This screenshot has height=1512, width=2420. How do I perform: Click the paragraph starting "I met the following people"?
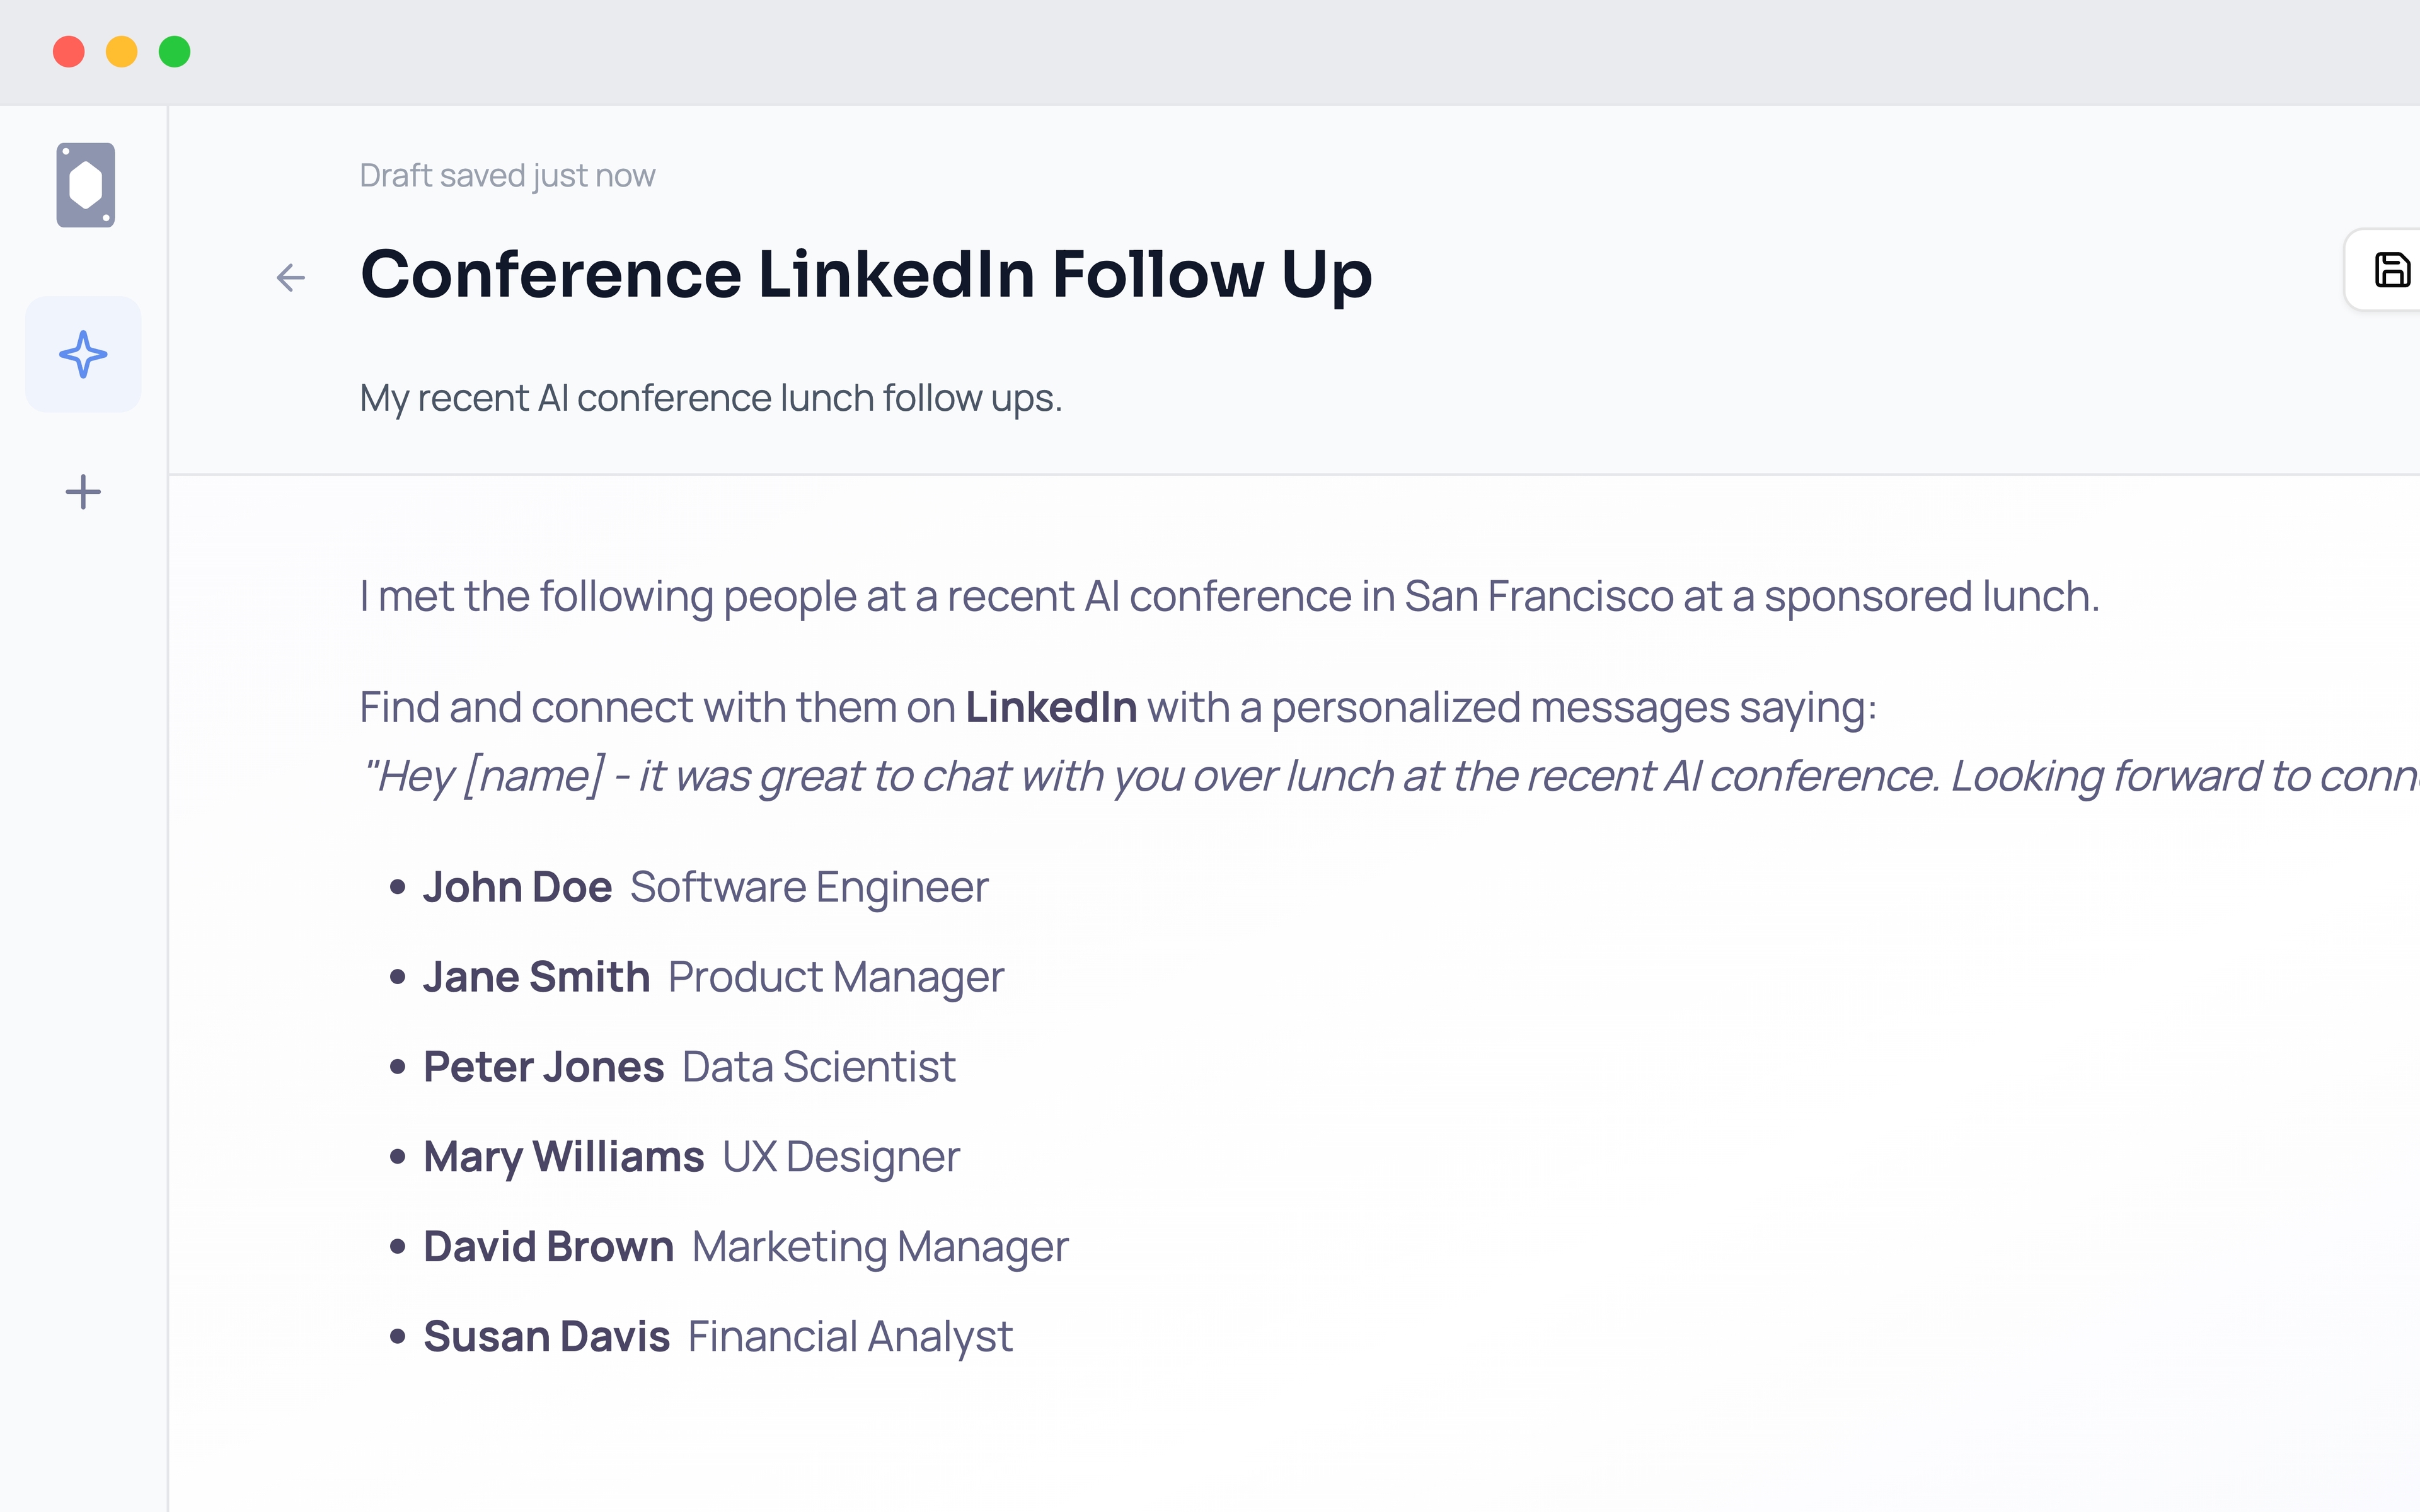click(x=1229, y=597)
